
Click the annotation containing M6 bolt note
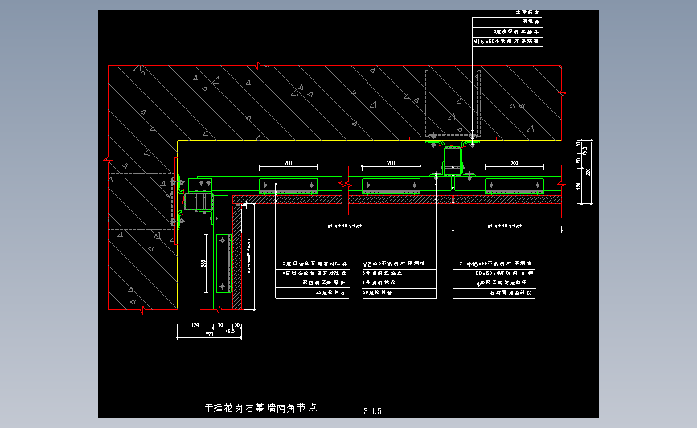click(x=494, y=263)
